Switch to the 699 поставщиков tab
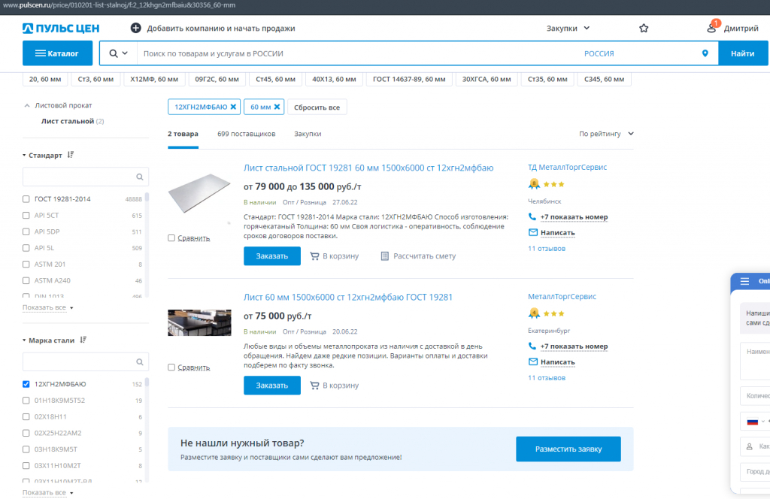The height and width of the screenshot is (499, 770). pyautogui.click(x=246, y=134)
